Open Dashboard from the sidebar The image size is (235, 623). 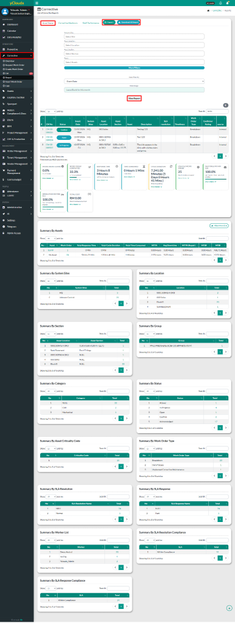pos(16,24)
